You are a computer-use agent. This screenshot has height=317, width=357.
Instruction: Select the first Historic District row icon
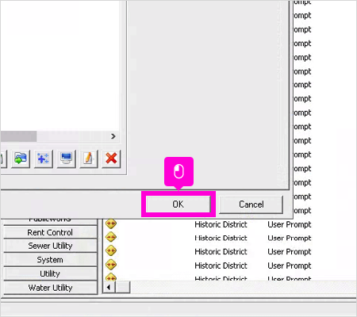(x=111, y=223)
